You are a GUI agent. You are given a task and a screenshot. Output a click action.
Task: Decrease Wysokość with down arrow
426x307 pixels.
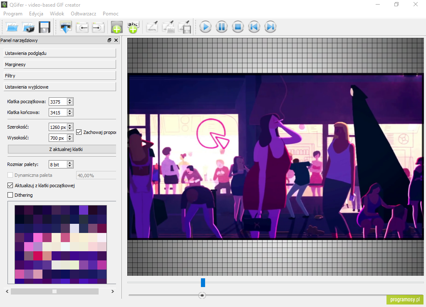click(x=70, y=140)
